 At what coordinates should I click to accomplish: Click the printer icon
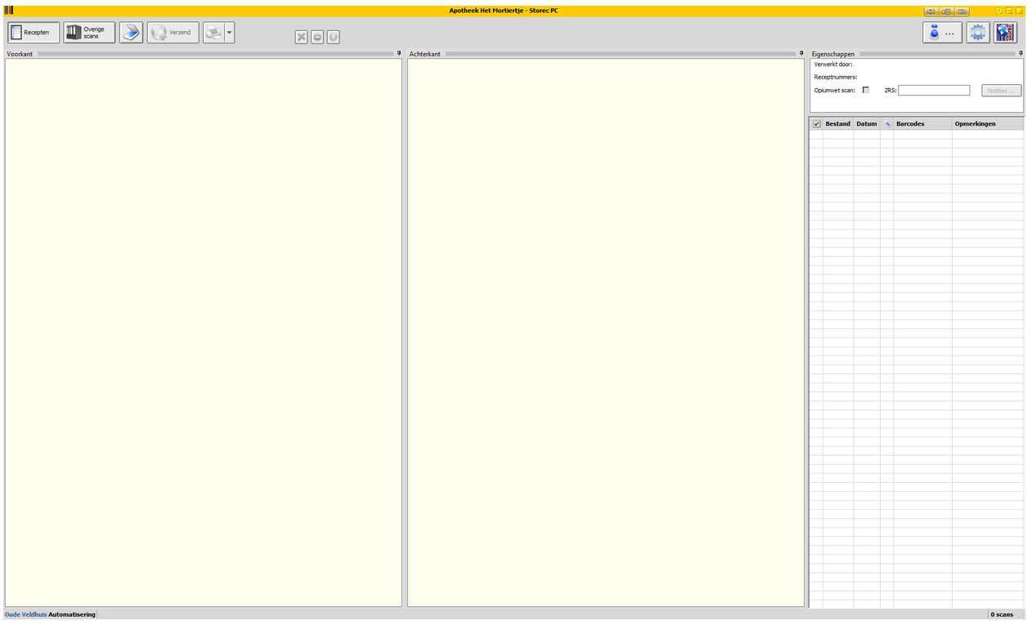click(213, 33)
